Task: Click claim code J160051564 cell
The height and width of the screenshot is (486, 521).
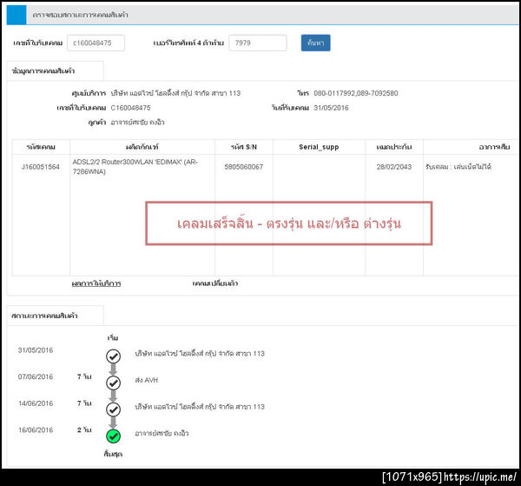Action: pyautogui.click(x=41, y=167)
